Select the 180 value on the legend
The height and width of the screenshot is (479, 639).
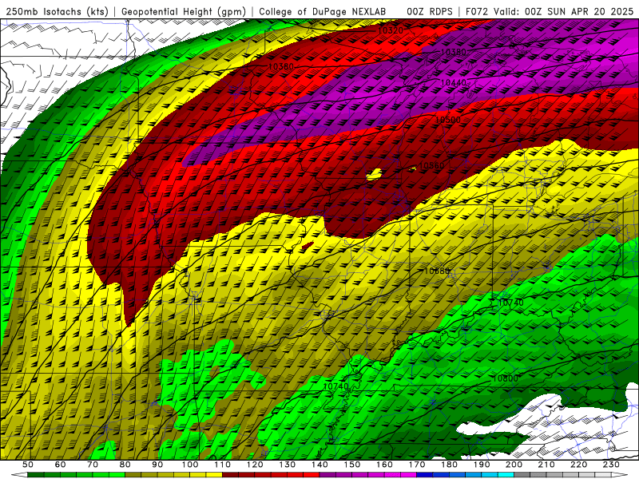(449, 465)
